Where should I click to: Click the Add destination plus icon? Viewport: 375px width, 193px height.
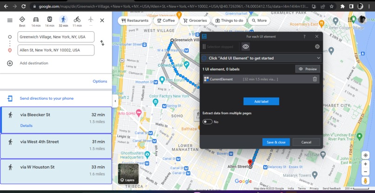(x=10, y=63)
